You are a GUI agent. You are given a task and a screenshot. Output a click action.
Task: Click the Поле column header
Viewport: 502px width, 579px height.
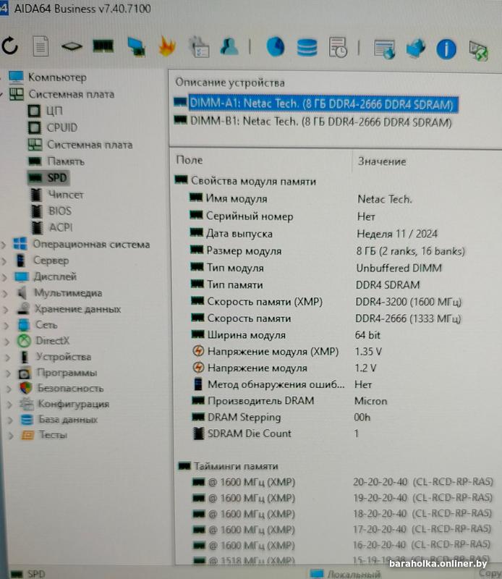tap(190, 160)
